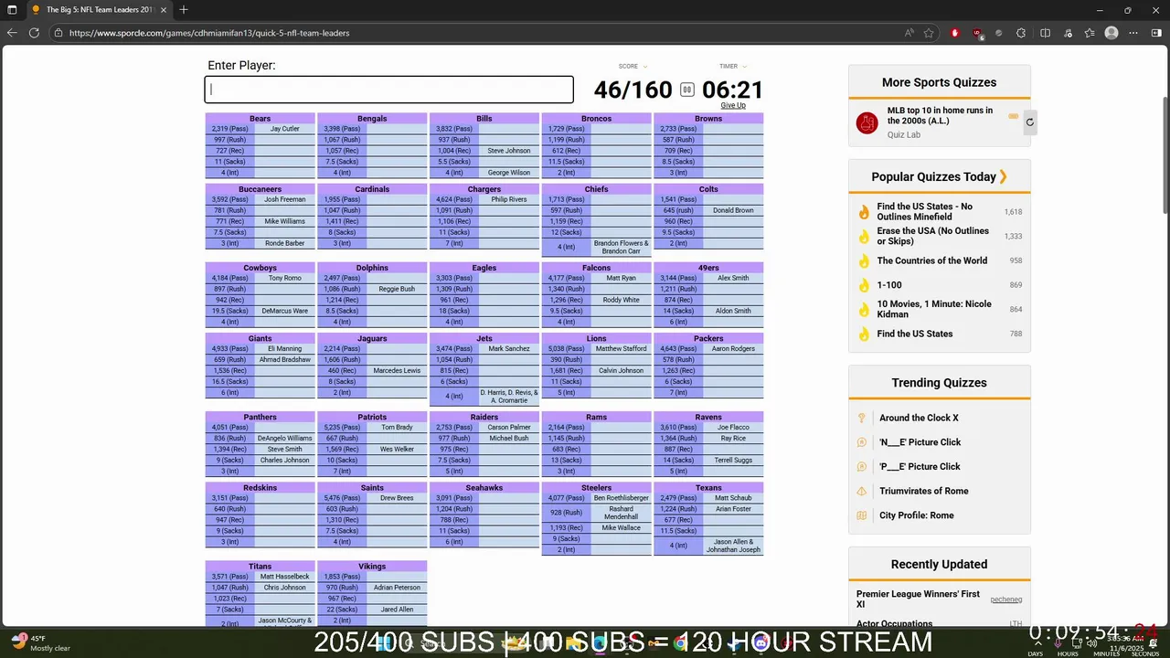This screenshot has height=658, width=1170.
Task: Refresh the More Sports Quizzes suggestion
Action: (1029, 122)
